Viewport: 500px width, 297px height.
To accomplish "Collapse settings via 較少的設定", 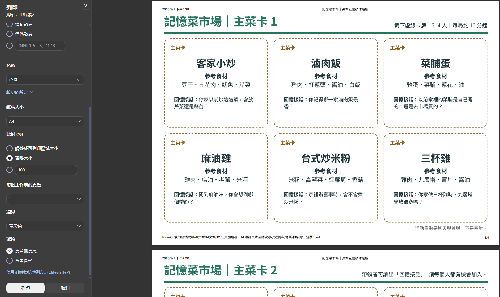I will 19,92.
